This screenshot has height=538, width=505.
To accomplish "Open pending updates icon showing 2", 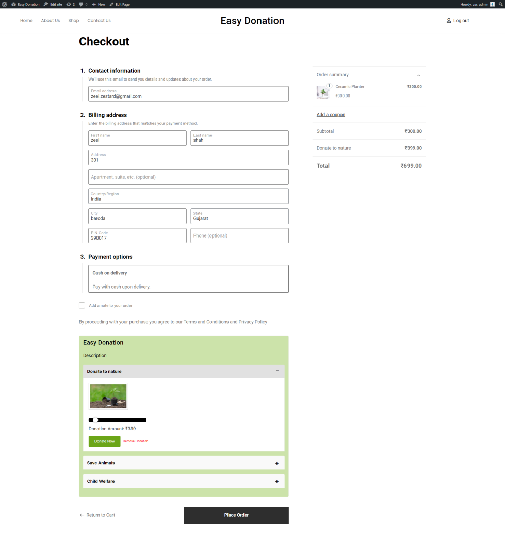I will tap(70, 4).
